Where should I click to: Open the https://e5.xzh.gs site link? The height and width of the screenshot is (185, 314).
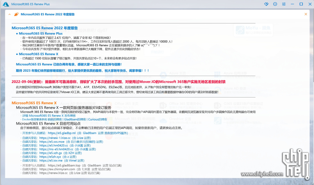pyautogui.click(x=51, y=153)
